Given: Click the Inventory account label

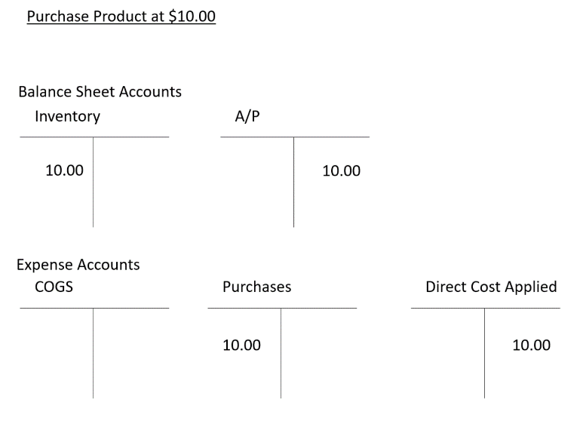Looking at the screenshot, I should coord(67,117).
